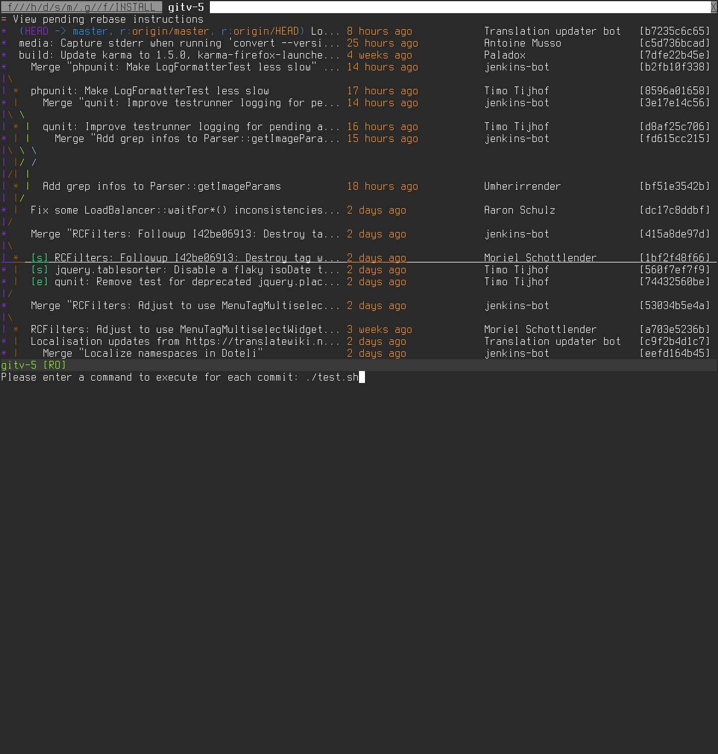Image resolution: width=718 pixels, height=754 pixels.
Task: Select Umherirrender's 'Add grep infos' commit
Action: point(359,186)
